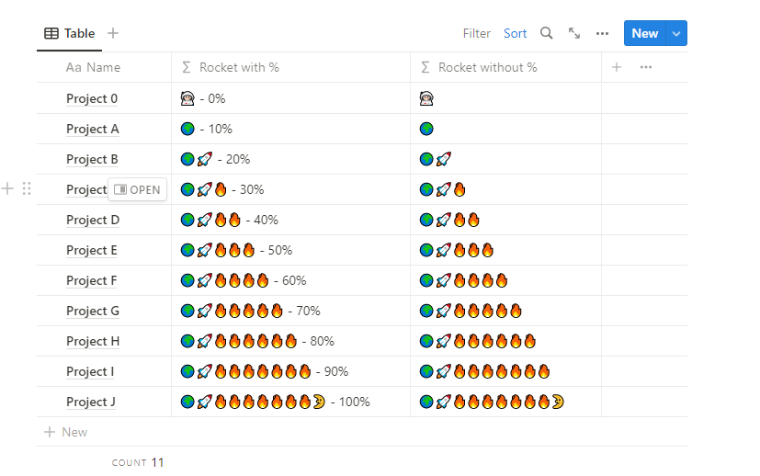Viewport: 760px width, 476px height.
Task: Open the Sort menu
Action: pyautogui.click(x=515, y=33)
